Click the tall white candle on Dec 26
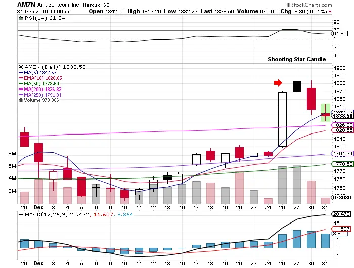Viewport: 354px width, 268px height. click(x=282, y=119)
